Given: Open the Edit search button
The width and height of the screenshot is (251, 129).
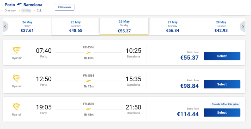Looking at the screenshot, I should click(x=65, y=7).
